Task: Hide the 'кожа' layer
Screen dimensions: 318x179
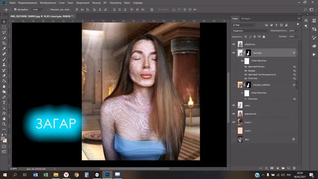Action: 234,105
